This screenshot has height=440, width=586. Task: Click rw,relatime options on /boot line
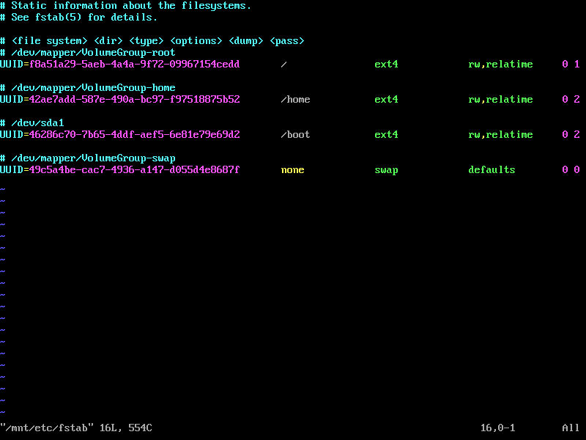tap(500, 134)
